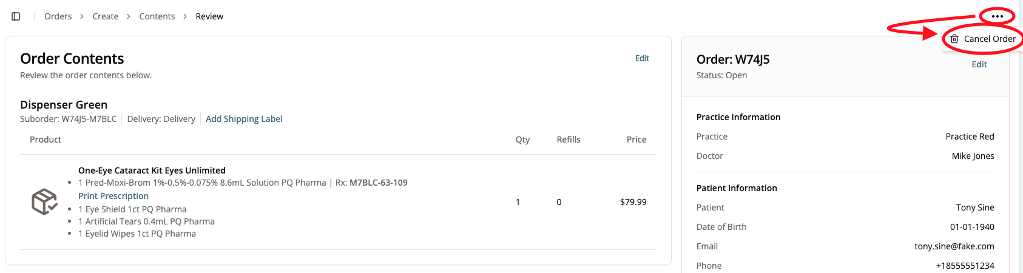
Task: Click the patient phone number
Action: [x=965, y=266]
